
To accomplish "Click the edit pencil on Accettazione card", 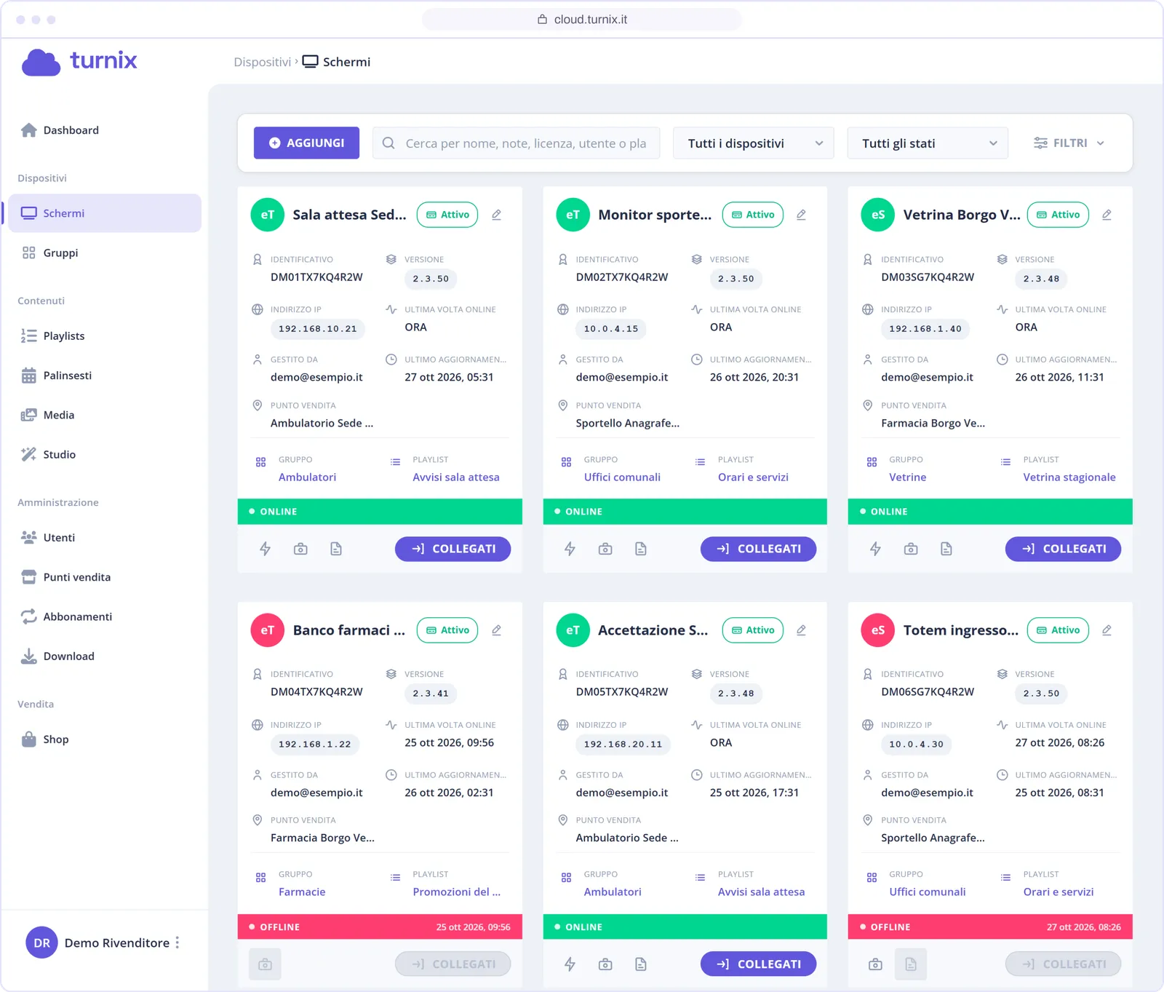I will click(801, 630).
